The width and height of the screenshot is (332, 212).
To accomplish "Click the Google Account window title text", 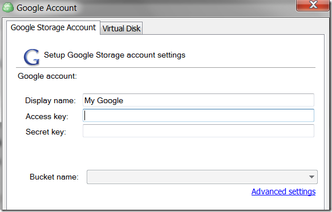I will pyautogui.click(x=47, y=8).
